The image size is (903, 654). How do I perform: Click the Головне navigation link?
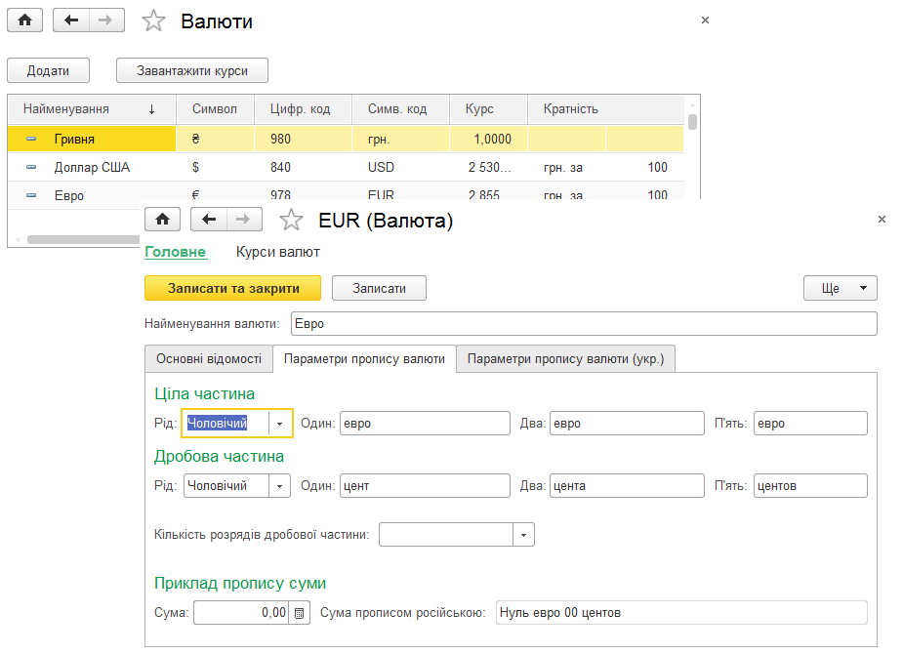pos(175,252)
